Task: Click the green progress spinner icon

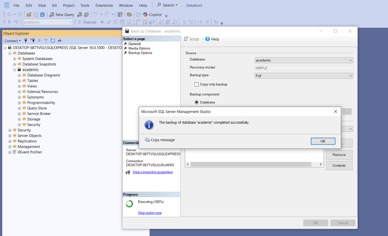Action: point(129,204)
